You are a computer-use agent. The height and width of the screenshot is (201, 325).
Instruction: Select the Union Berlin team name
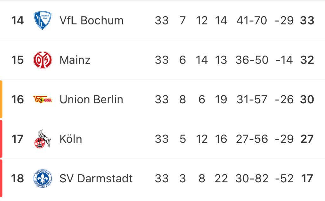pyautogui.click(x=91, y=99)
